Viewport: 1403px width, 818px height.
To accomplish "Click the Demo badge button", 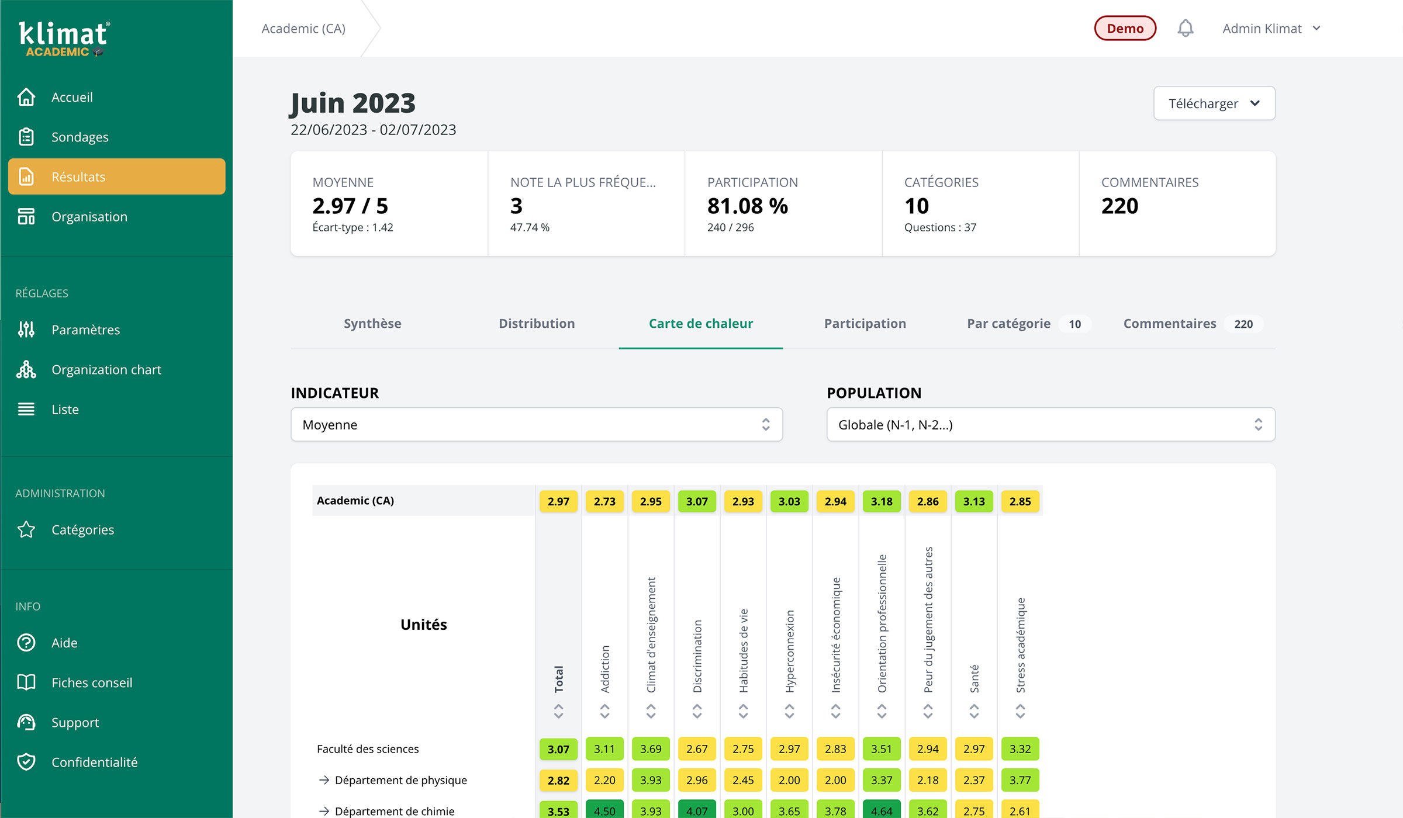I will point(1125,28).
